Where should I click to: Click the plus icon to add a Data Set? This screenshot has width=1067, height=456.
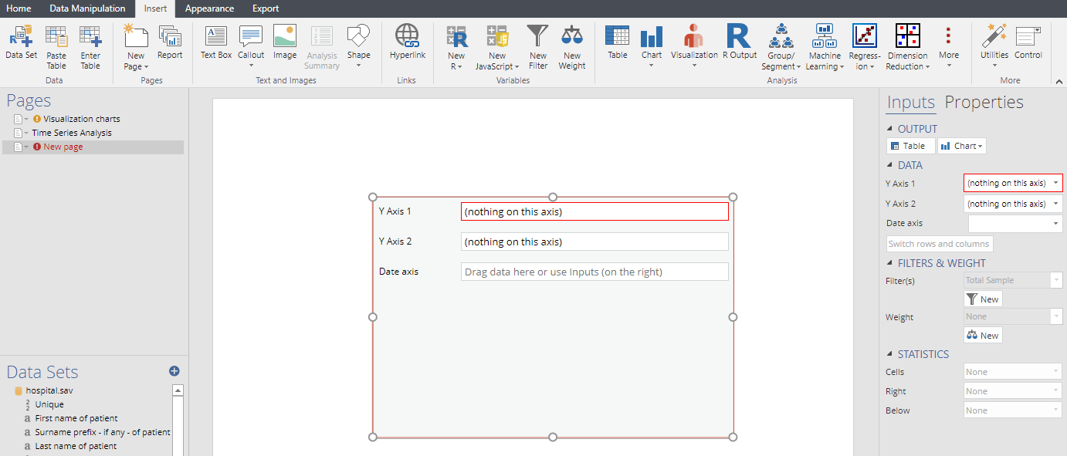click(x=174, y=370)
